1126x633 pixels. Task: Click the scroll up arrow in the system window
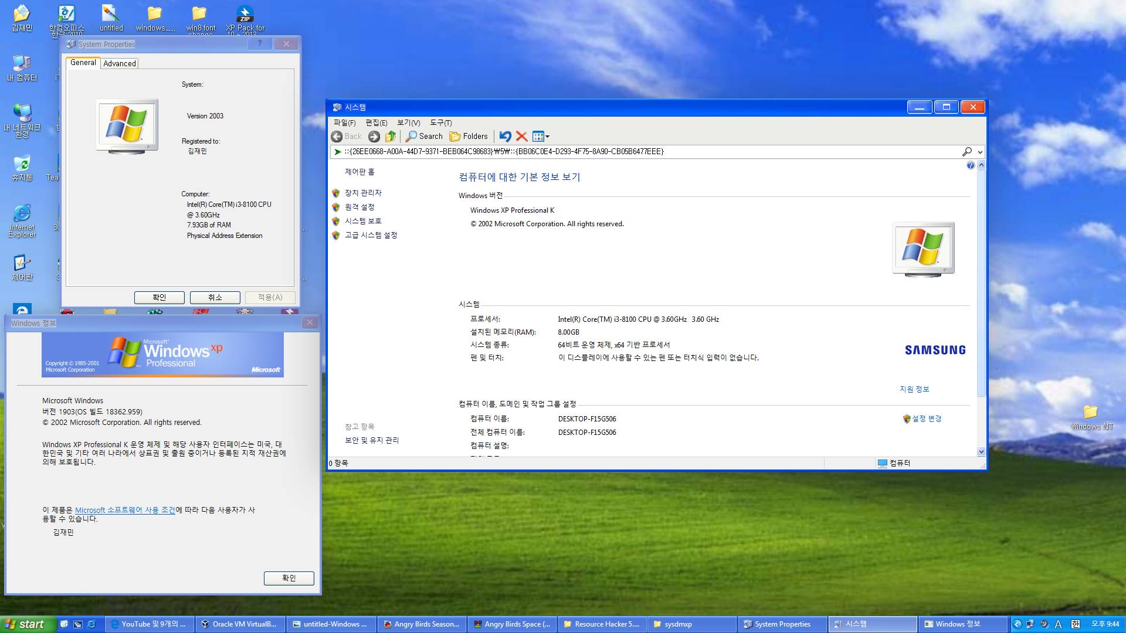(981, 165)
